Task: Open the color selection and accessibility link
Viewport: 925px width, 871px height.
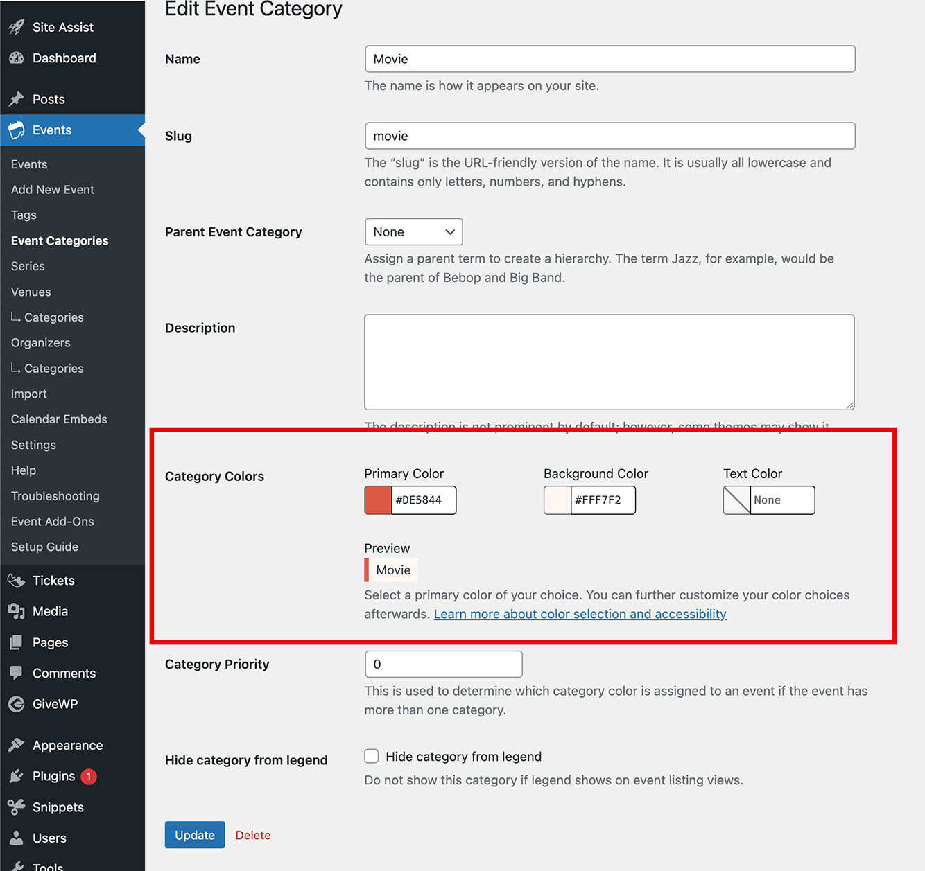Action: point(580,614)
